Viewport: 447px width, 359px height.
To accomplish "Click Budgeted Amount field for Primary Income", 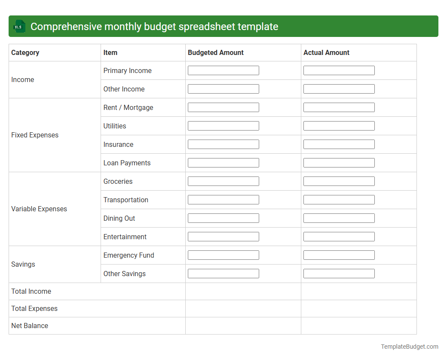I will click(x=223, y=70).
